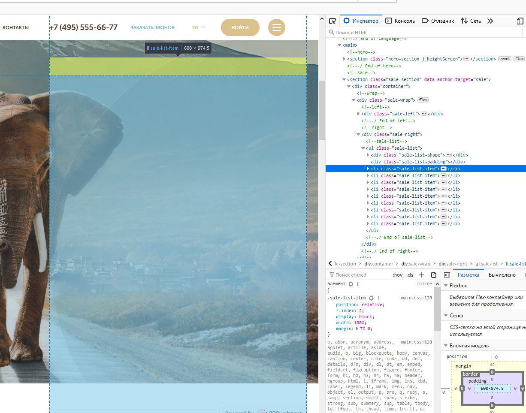This screenshot has height=413, width=526.
Task: Edit box model content size 600×974.5
Action: (492, 389)
